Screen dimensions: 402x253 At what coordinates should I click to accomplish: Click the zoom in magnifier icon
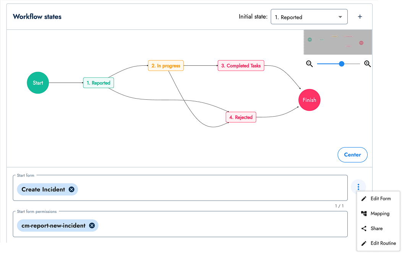pyautogui.click(x=367, y=64)
